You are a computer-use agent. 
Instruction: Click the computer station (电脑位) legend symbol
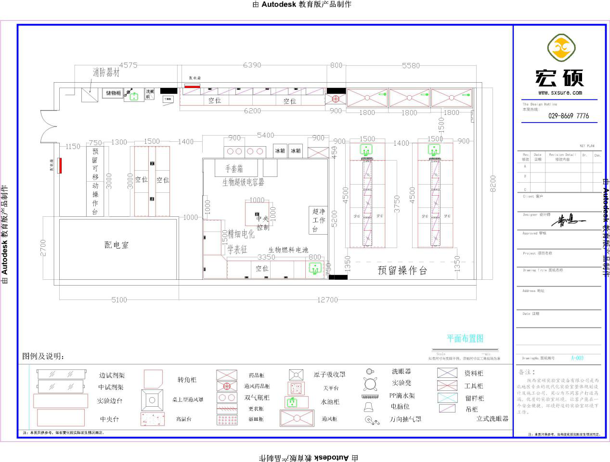point(369,408)
